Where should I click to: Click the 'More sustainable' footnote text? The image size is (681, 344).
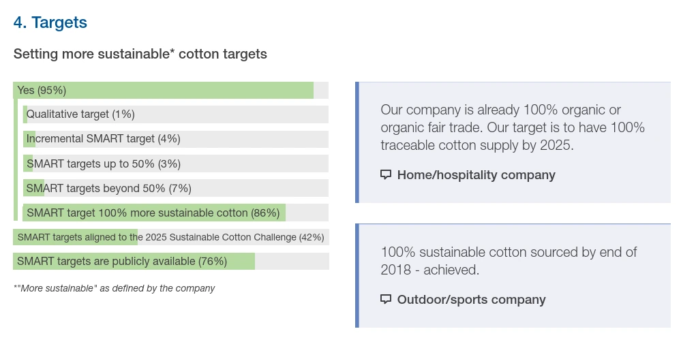115,288
